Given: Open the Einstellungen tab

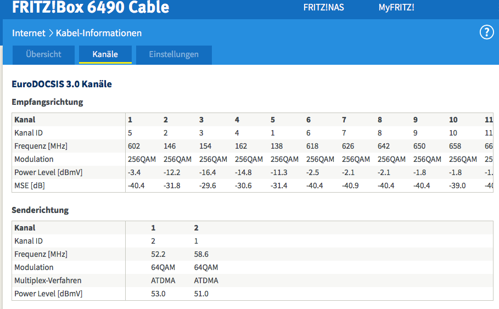Looking at the screenshot, I should click(174, 54).
